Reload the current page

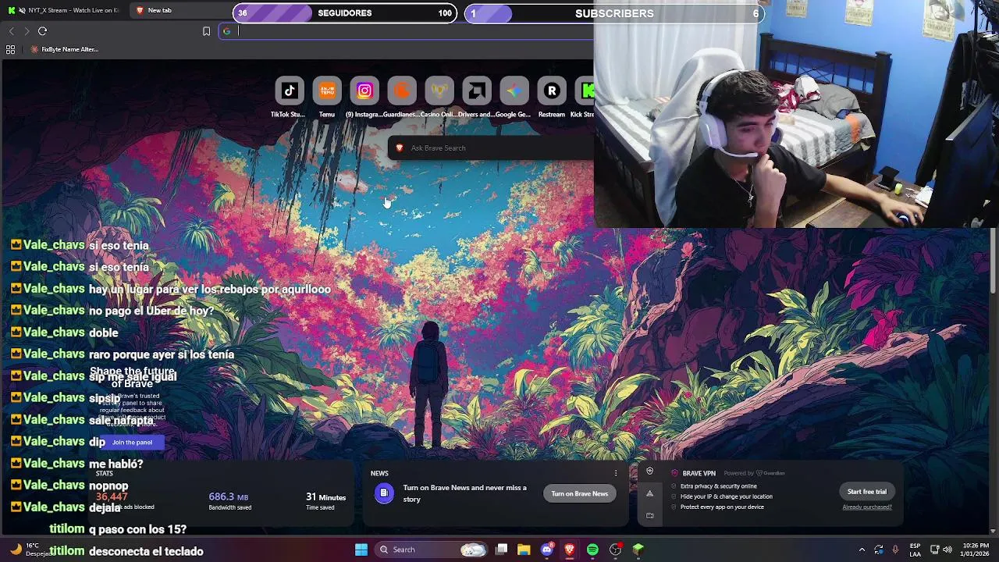click(42, 31)
